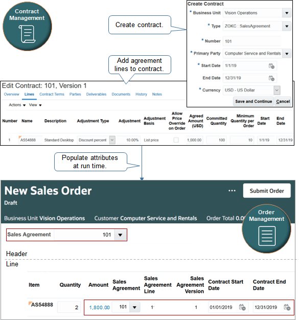299x320 pixels.
Task: Open the 1,800.00 amount link
Action: (x=99, y=308)
